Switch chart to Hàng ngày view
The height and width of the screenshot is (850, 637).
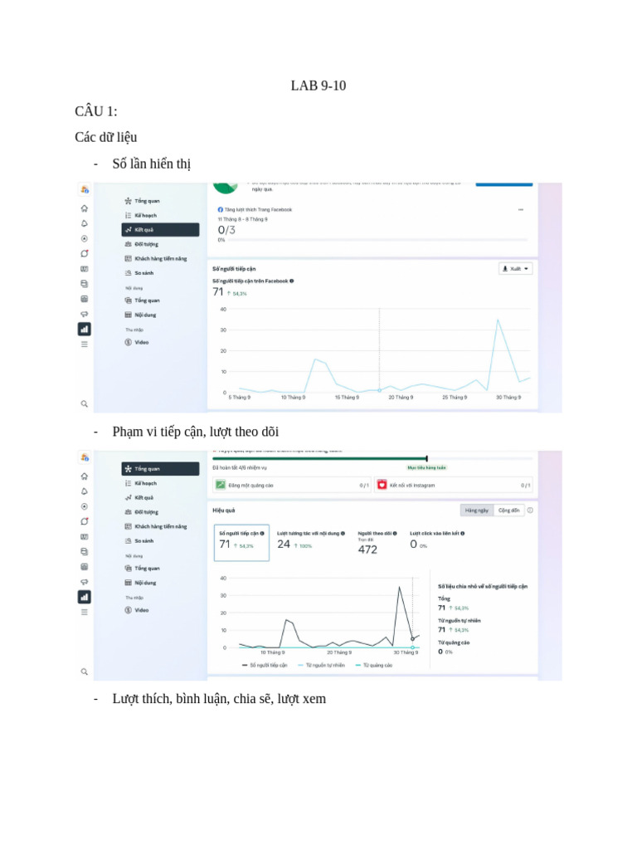coord(476,510)
